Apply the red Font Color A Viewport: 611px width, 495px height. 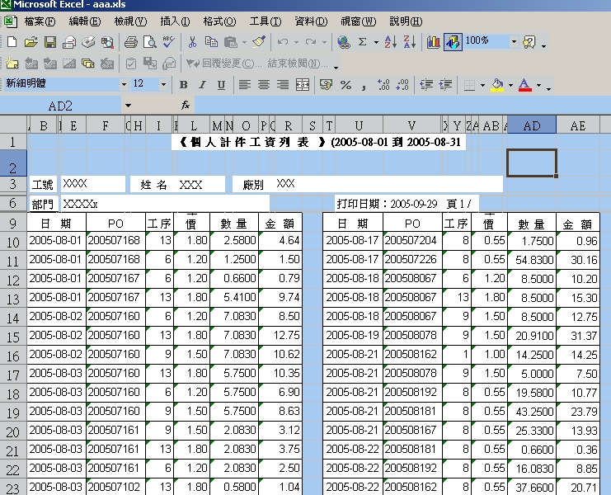[x=525, y=85]
